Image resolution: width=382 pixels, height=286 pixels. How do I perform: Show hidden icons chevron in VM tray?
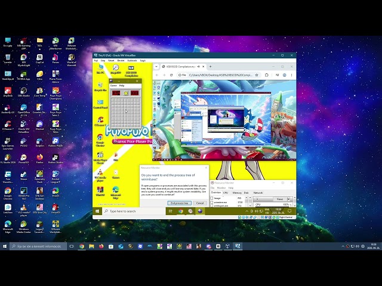click(x=247, y=212)
